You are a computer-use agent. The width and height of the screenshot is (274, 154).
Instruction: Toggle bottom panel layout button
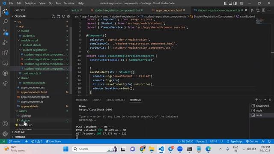(230, 3)
